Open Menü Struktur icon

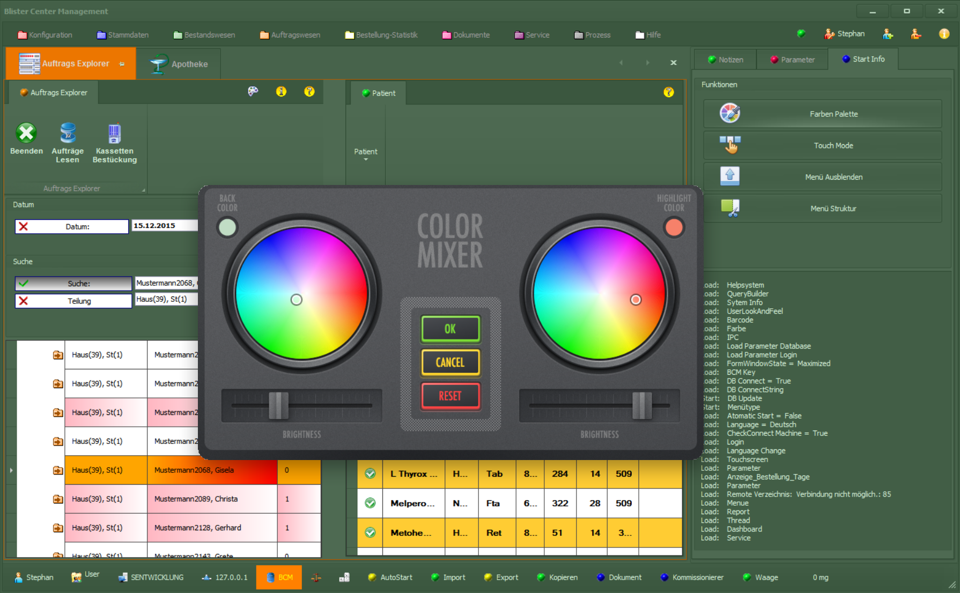tap(729, 207)
